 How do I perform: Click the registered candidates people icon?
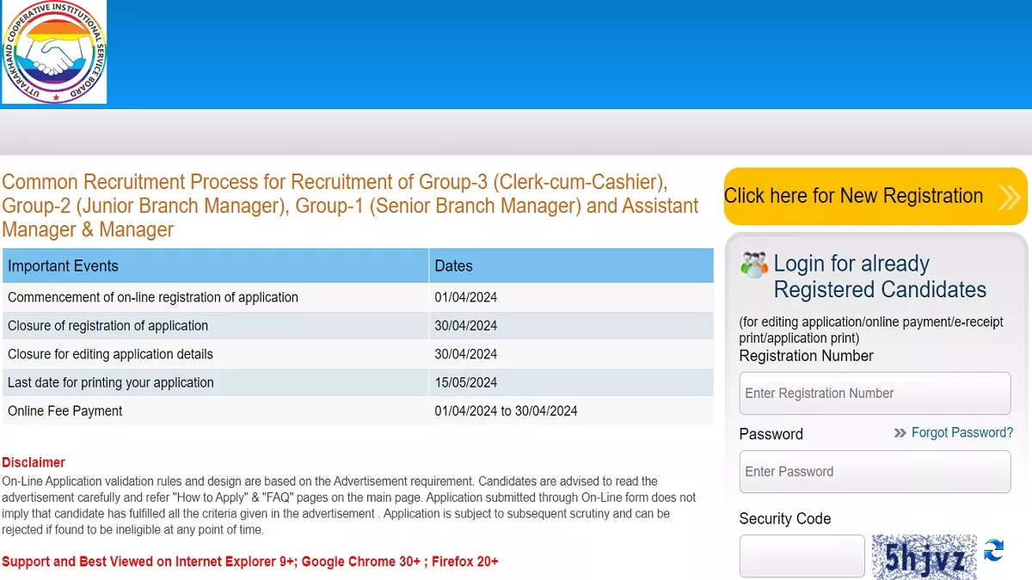click(x=754, y=265)
